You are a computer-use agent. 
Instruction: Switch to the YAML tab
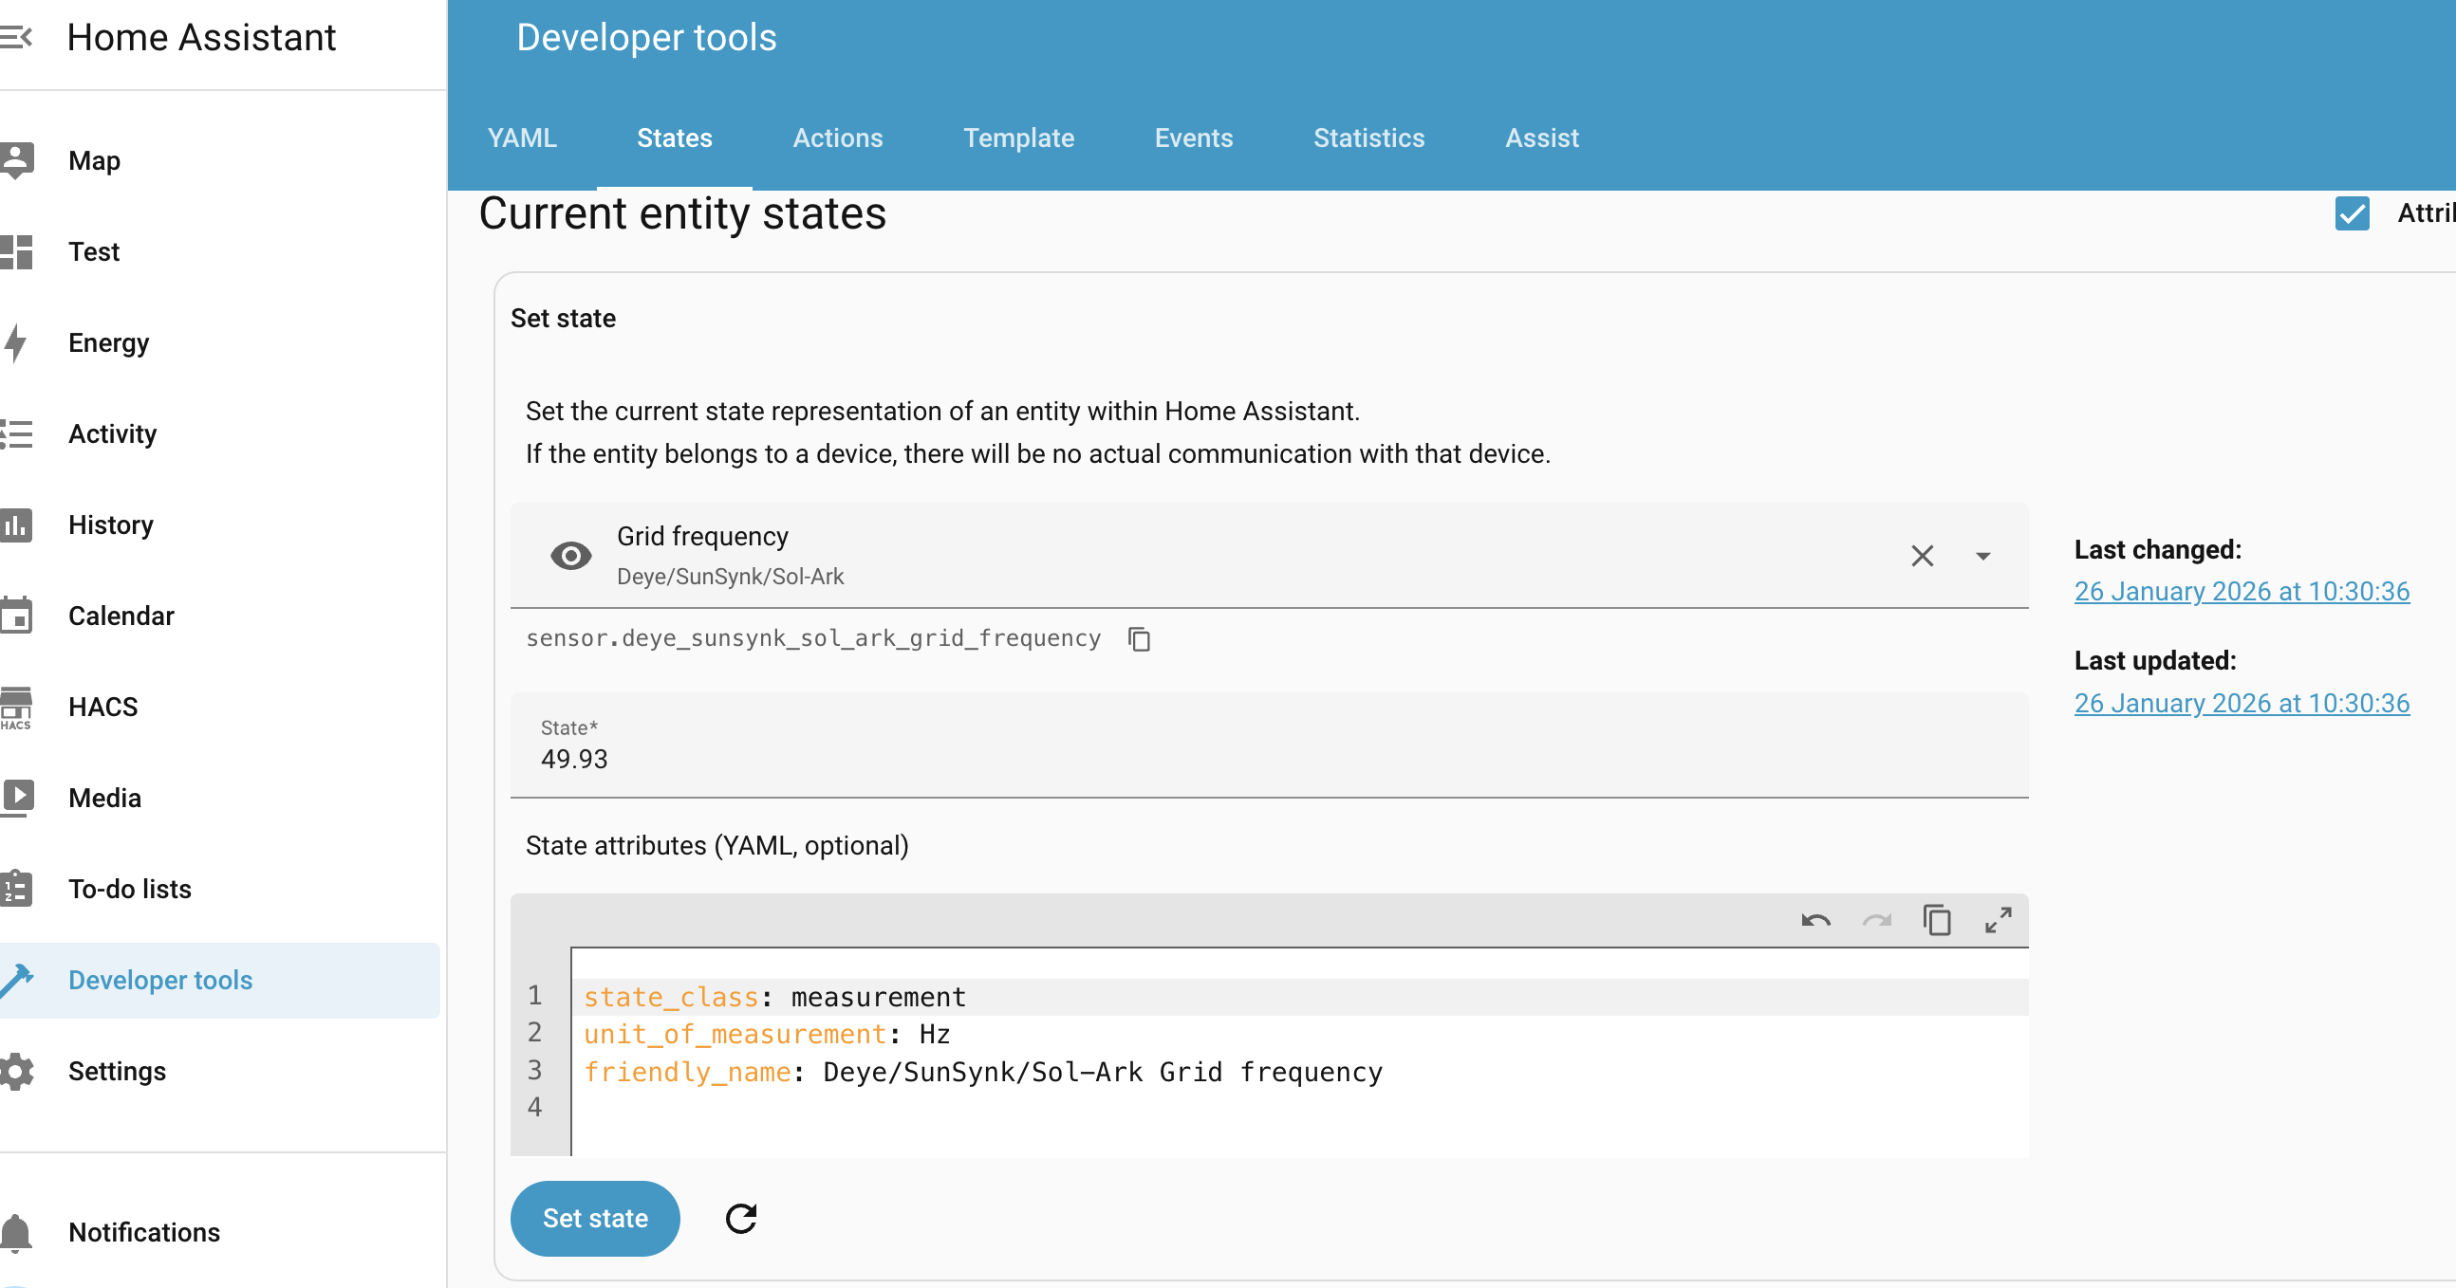tap(522, 138)
